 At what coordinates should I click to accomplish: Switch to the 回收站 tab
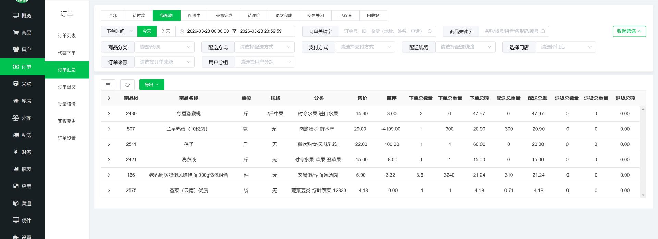point(373,15)
